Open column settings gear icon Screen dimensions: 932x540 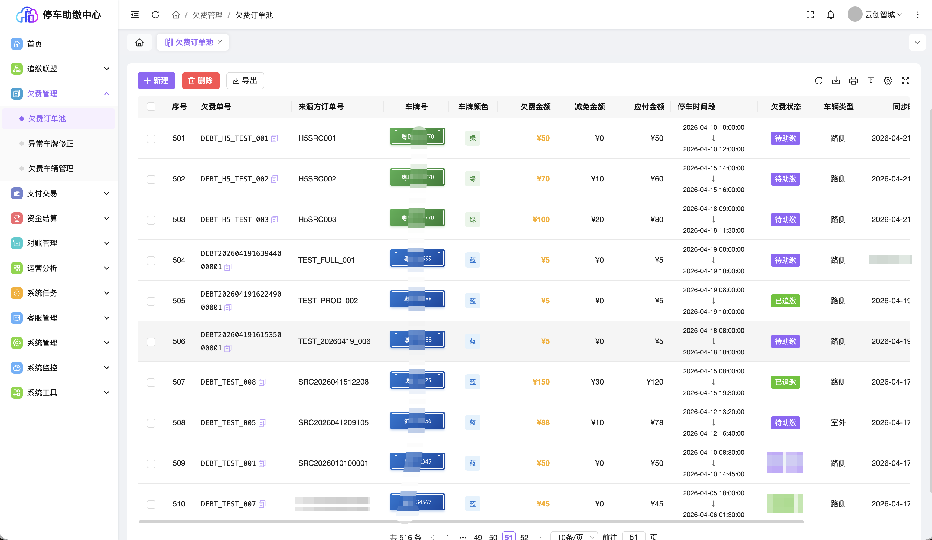pos(888,81)
